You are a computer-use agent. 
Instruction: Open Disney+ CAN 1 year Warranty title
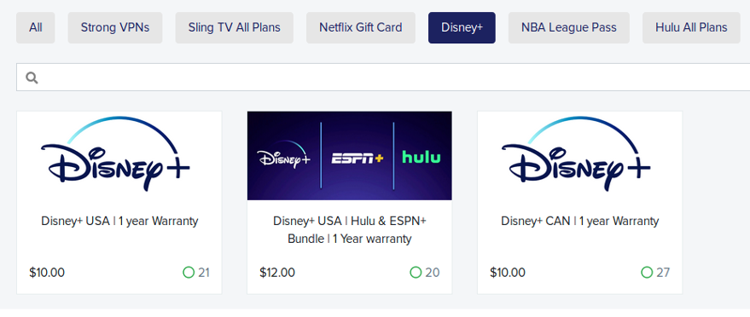pyautogui.click(x=579, y=222)
